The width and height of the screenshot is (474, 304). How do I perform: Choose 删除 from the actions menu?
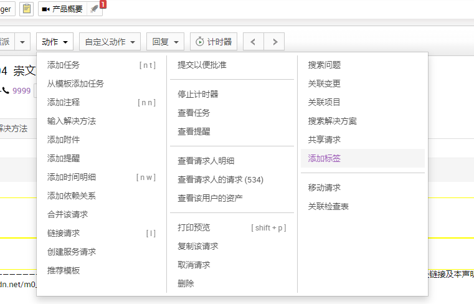[186, 283]
